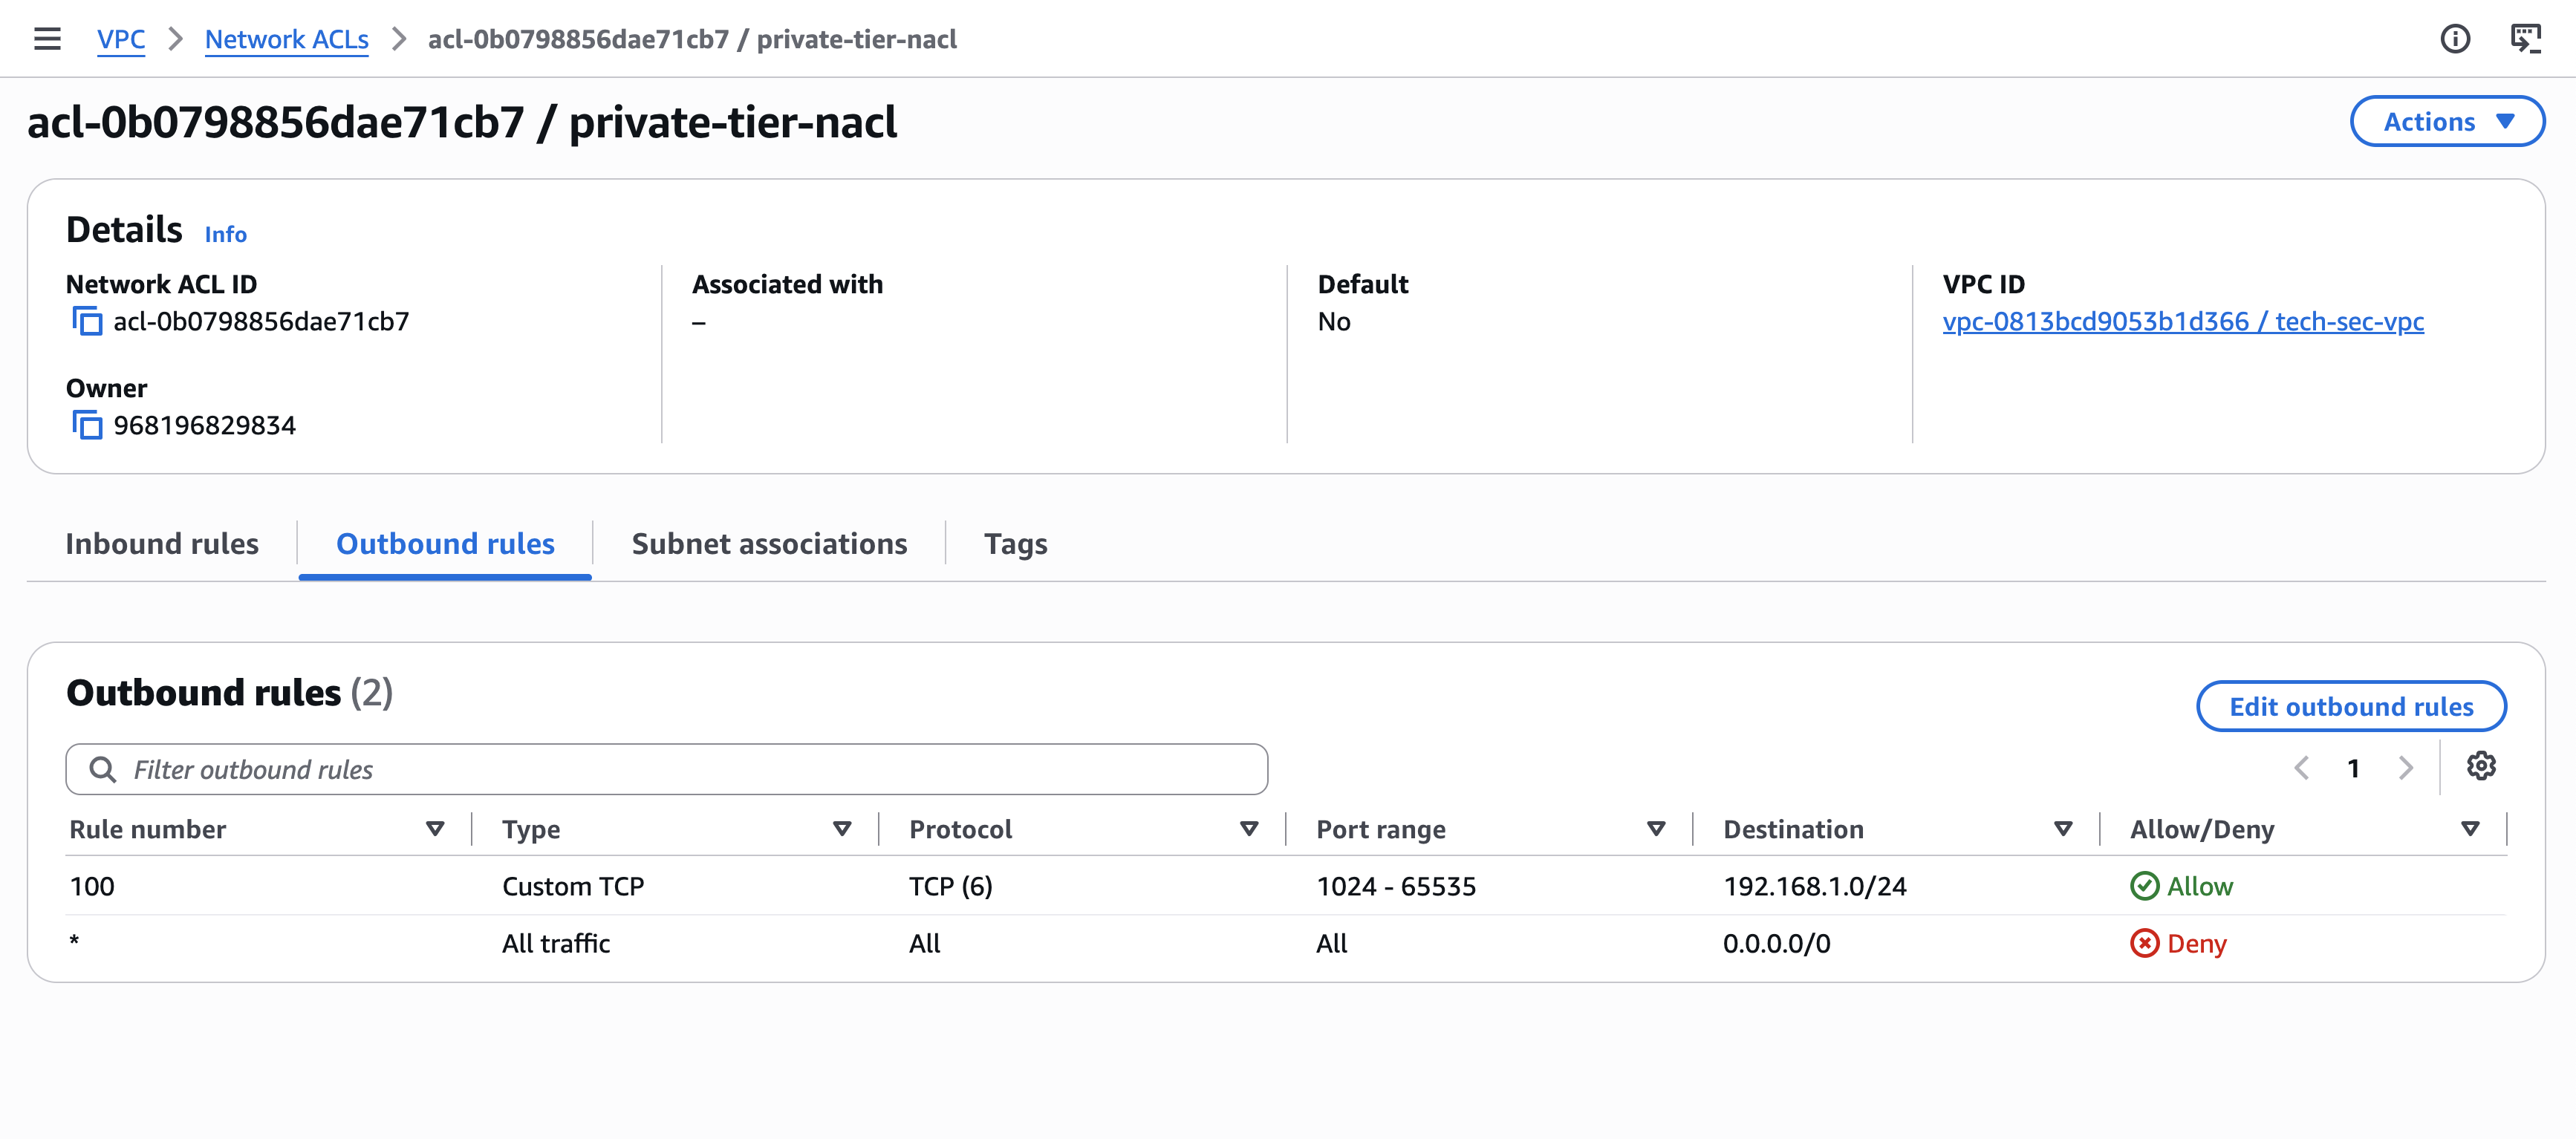The height and width of the screenshot is (1139, 2576).
Task: Click the search magnifier in filter box
Action: (102, 769)
